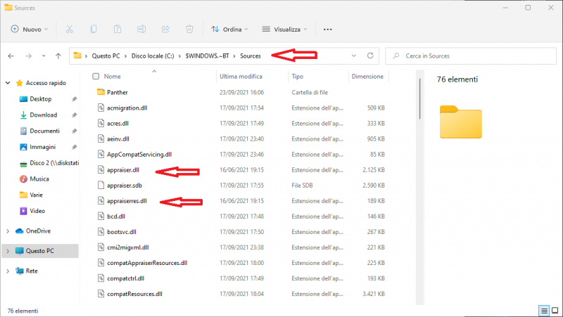Click the pin icon next to Download
The width and height of the screenshot is (563, 317).
click(75, 115)
